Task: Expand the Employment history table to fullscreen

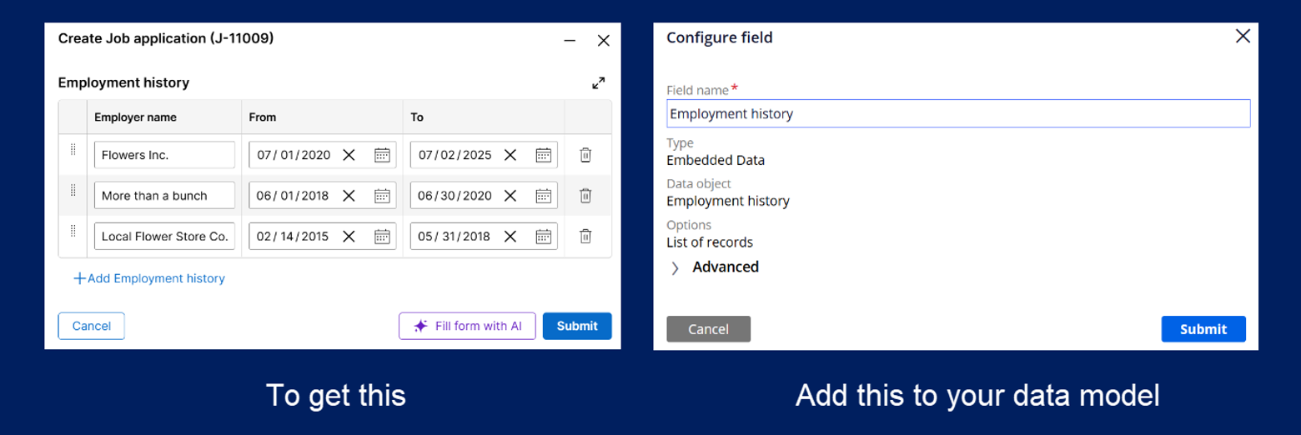Action: coord(598,83)
